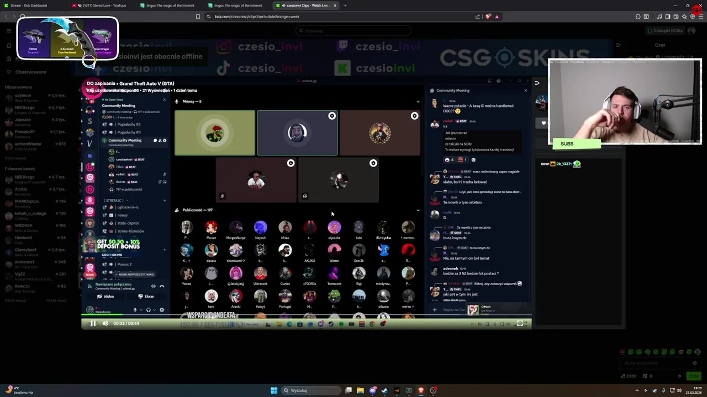Collapse the Czat panel
The height and width of the screenshot is (397, 707).
pyautogui.click(x=618, y=45)
